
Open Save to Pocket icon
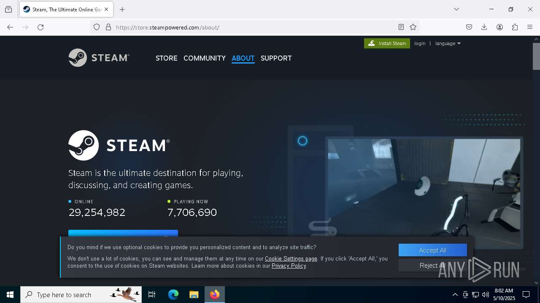tap(469, 27)
